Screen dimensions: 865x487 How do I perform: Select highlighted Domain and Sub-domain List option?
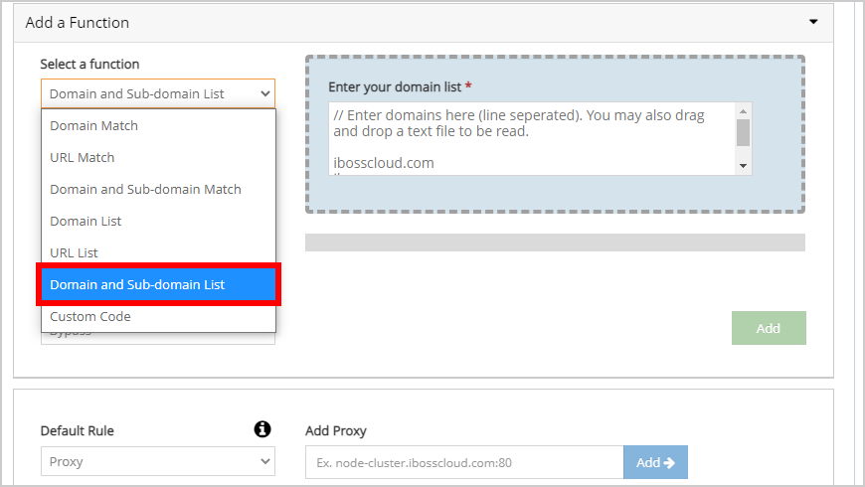tap(158, 284)
